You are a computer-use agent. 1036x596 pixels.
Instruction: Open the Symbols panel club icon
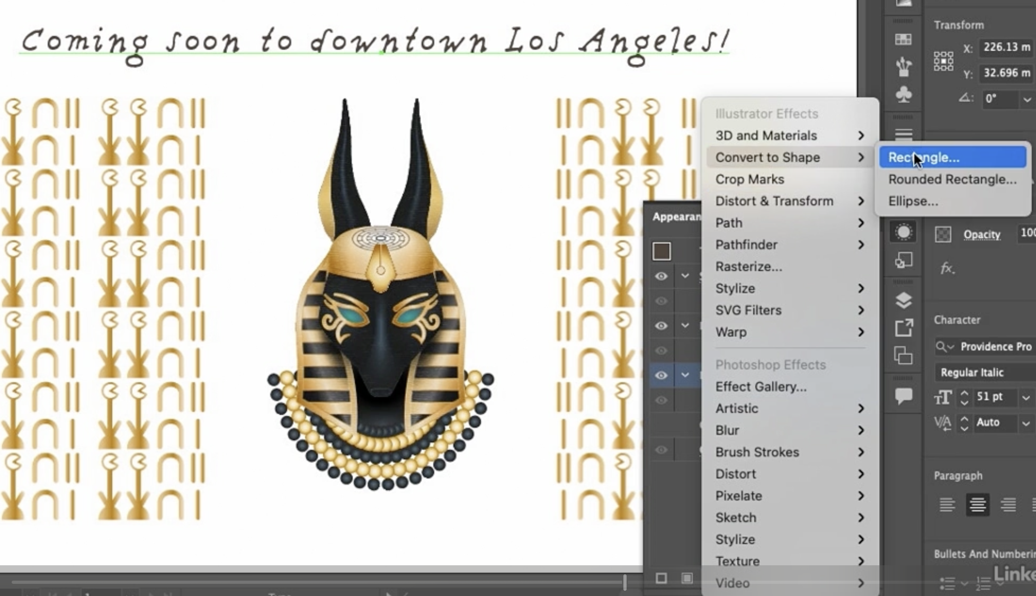903,94
